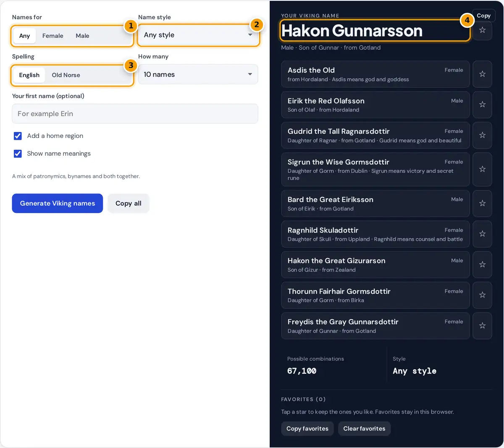The image size is (504, 448).
Task: Star Thorunn Fairhair Gormsdottir
Action: [482, 295]
